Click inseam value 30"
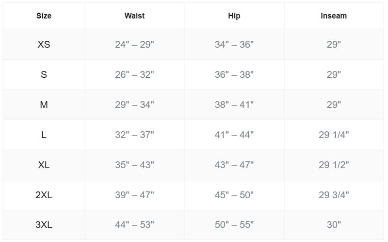Screen dimensions: 388x242 pyautogui.click(x=334, y=225)
